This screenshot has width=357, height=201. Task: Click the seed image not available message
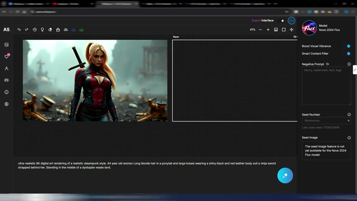pos(326,151)
